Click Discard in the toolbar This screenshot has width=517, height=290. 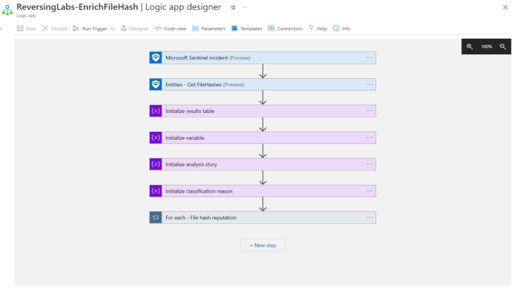pyautogui.click(x=55, y=29)
